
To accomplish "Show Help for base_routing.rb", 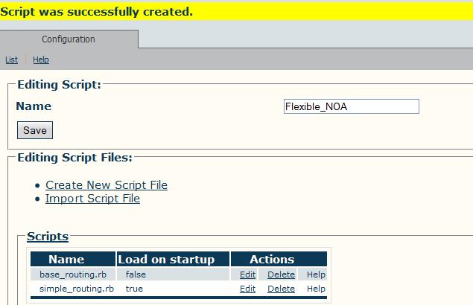I will [x=316, y=274].
